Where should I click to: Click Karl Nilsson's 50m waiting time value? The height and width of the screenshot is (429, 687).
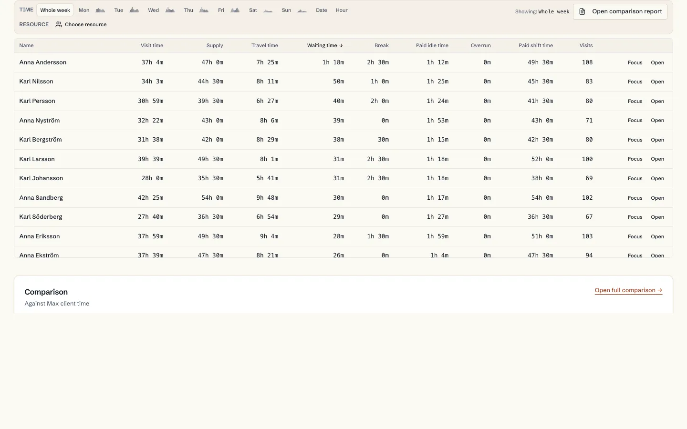pyautogui.click(x=338, y=82)
